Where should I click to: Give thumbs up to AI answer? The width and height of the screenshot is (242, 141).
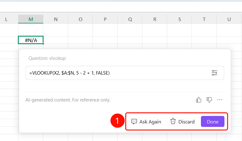(199, 100)
